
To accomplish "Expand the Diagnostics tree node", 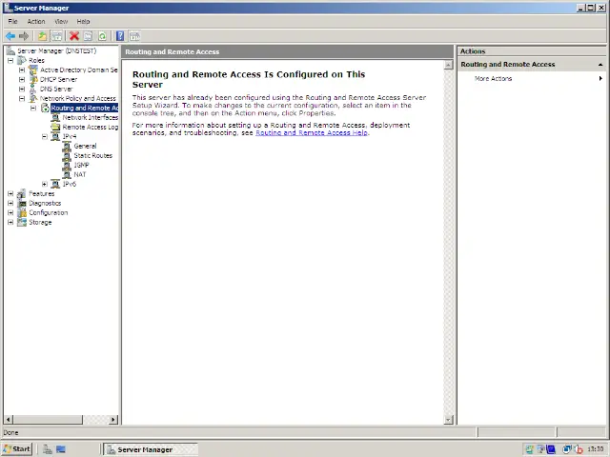I will (x=10, y=203).
